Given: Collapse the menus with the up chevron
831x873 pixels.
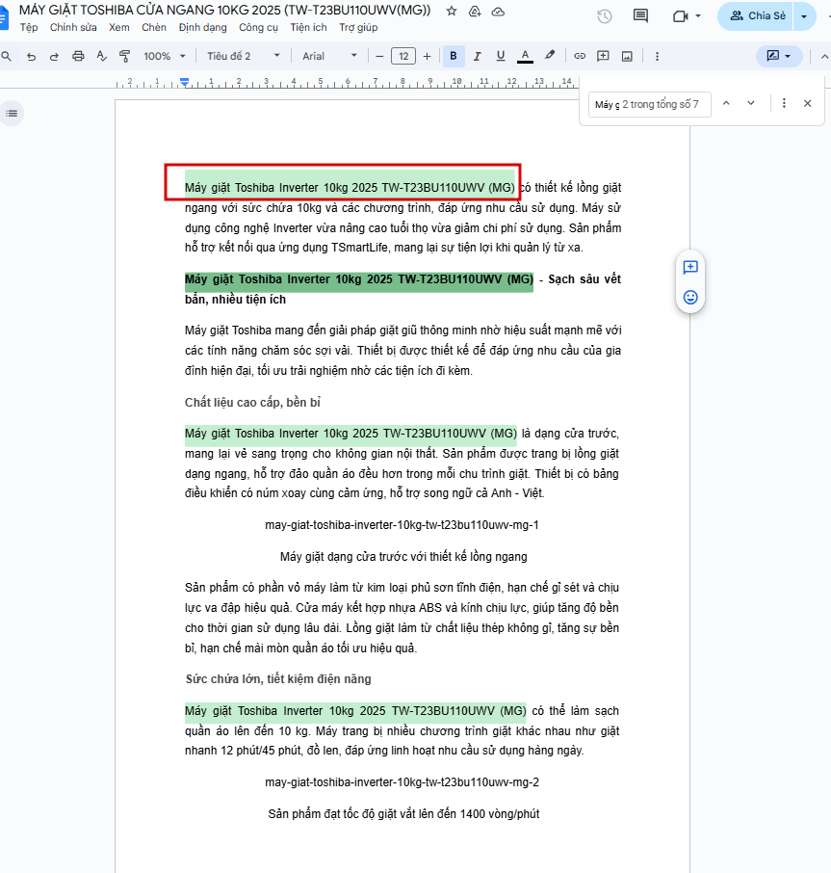Looking at the screenshot, I should pos(824,56).
